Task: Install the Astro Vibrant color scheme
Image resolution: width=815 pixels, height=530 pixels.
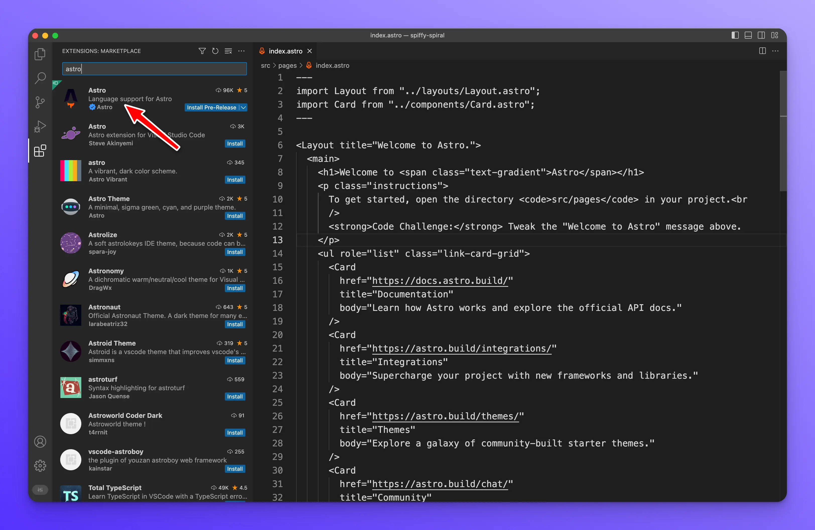Action: coord(235,180)
